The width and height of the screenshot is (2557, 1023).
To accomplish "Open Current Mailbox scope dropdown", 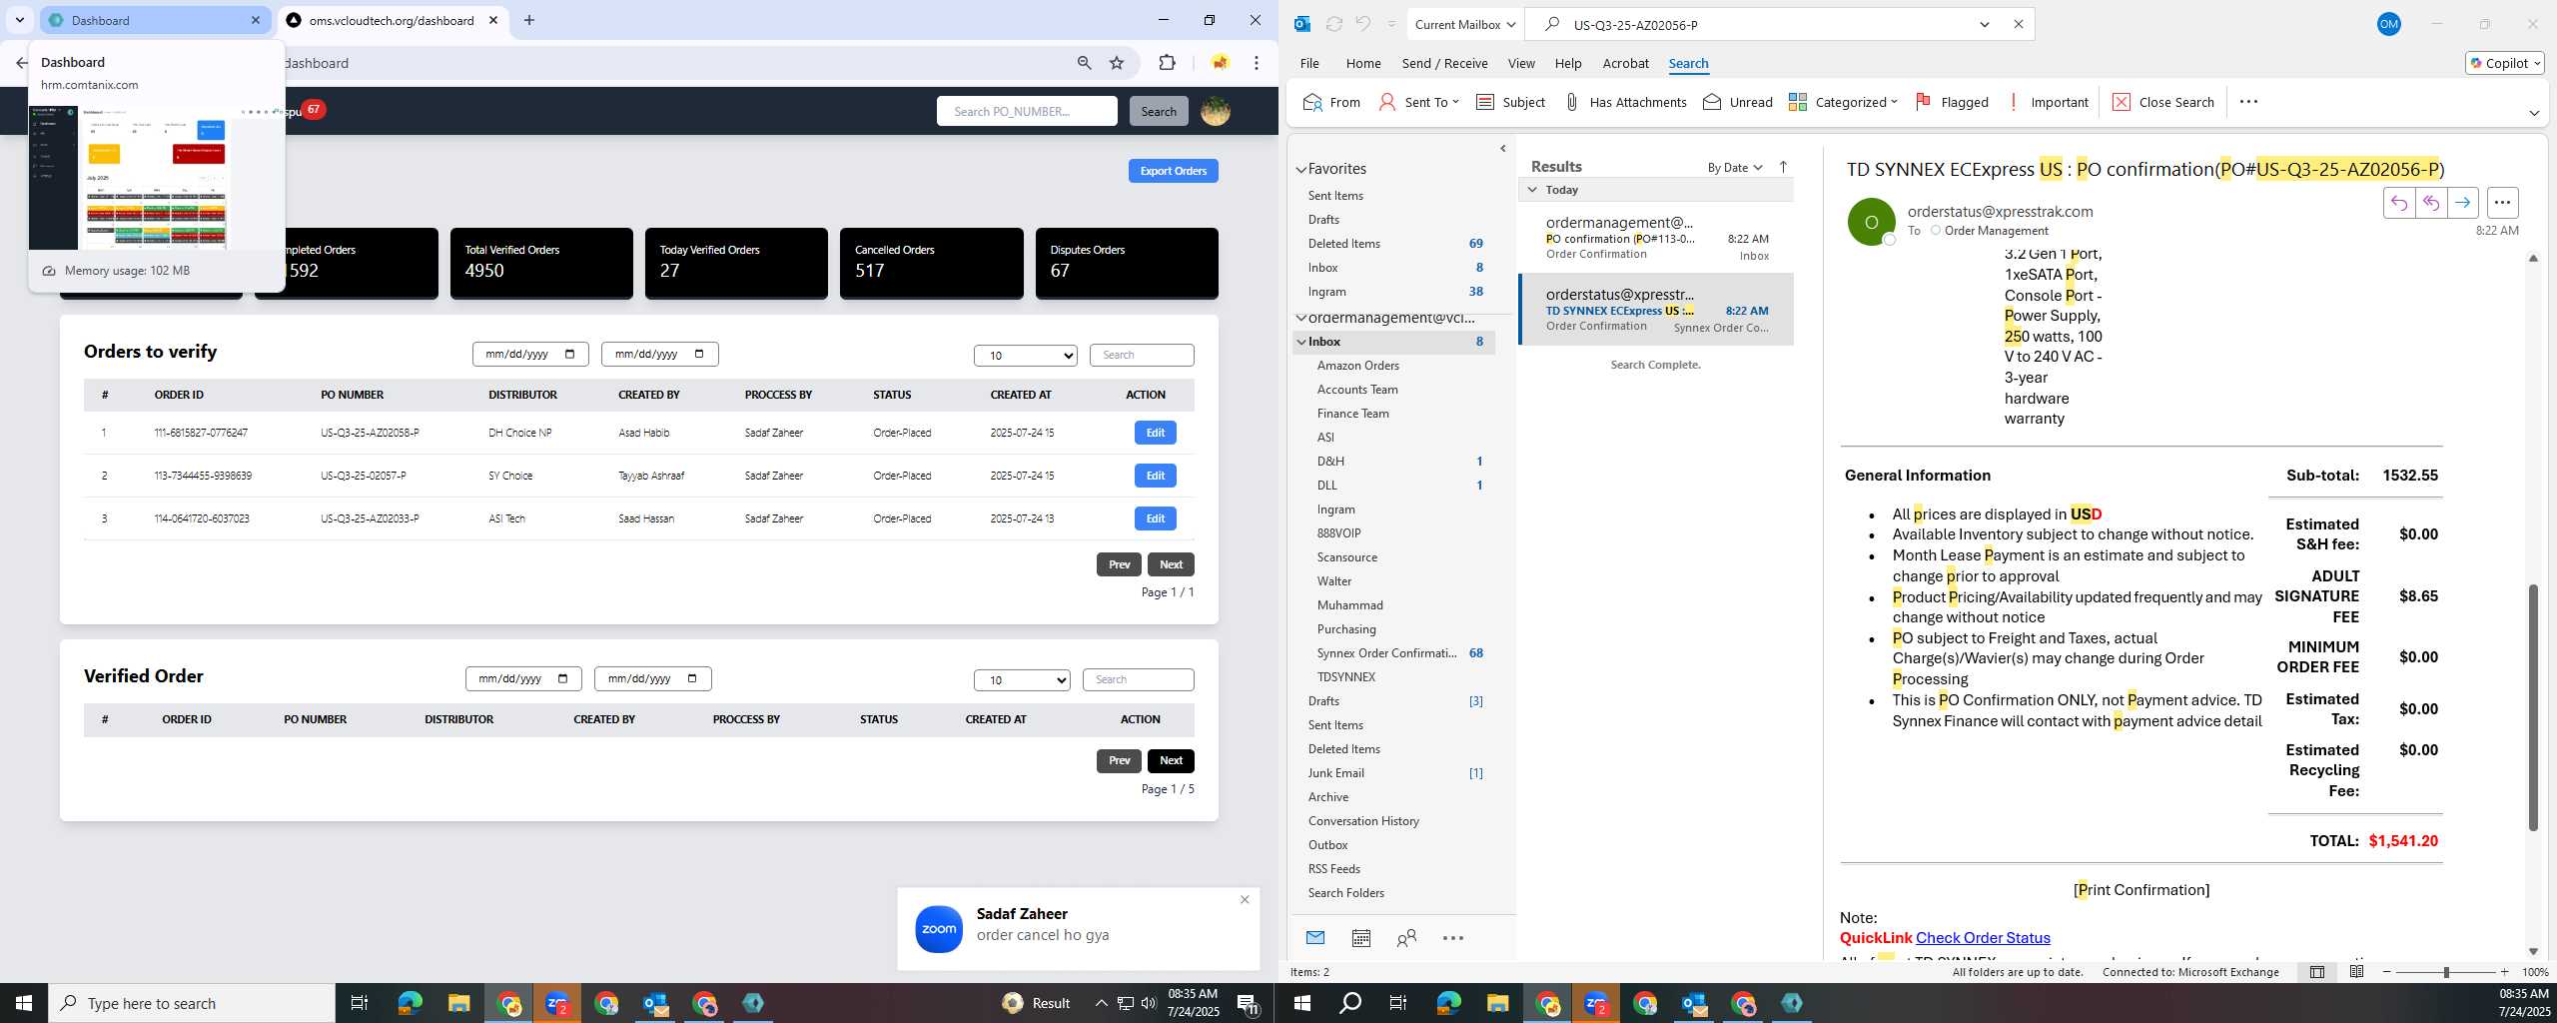I will click(1465, 24).
